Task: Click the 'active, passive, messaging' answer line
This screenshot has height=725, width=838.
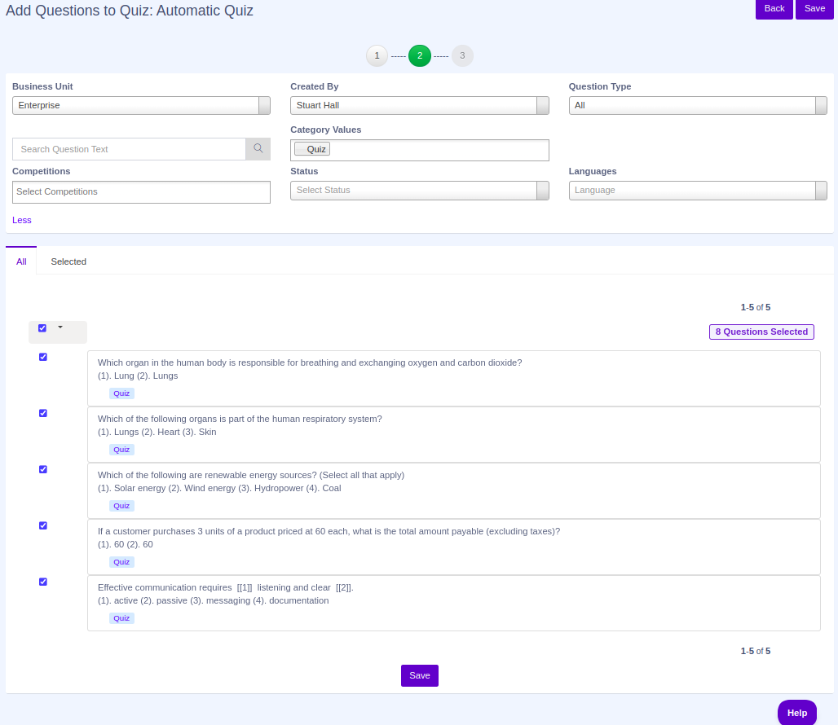Action: click(x=213, y=600)
